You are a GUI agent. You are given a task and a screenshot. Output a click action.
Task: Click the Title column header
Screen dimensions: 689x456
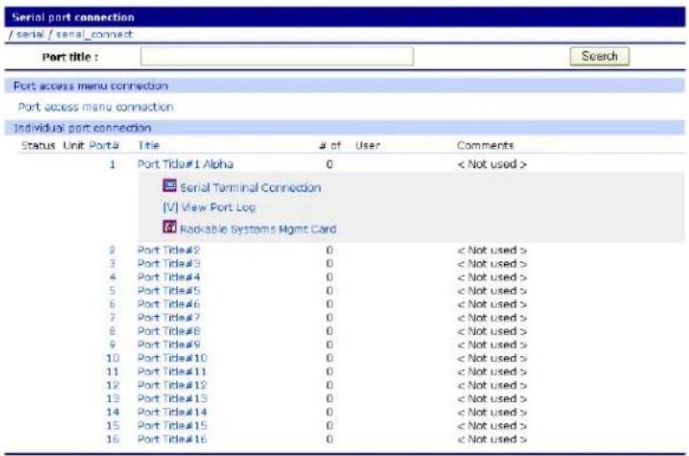pos(149,145)
